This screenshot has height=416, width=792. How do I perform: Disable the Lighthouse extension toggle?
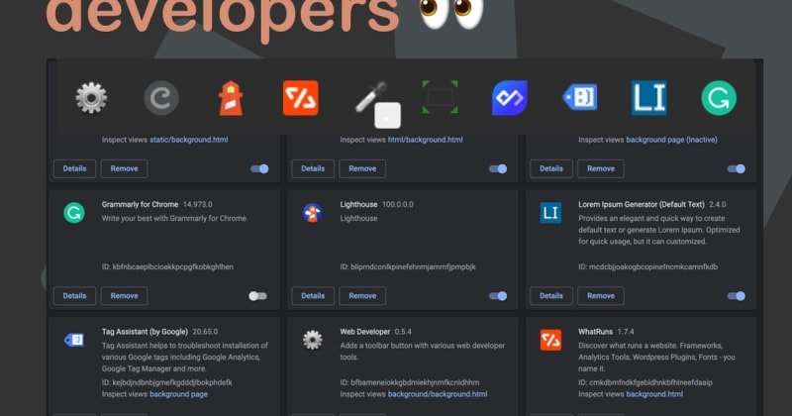(x=497, y=295)
